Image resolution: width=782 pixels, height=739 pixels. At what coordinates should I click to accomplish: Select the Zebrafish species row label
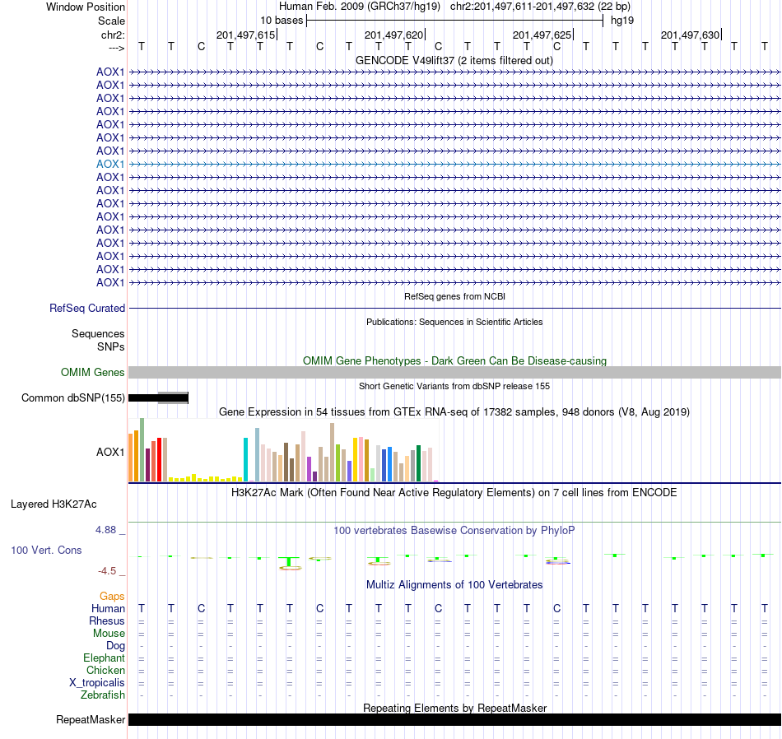click(103, 695)
